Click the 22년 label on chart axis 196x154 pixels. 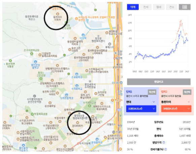pos(181,71)
